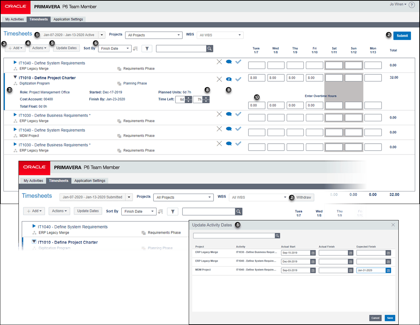Click checkmark icon on IT1040 MDM Project row
420x325 pixels.
click(x=238, y=129)
